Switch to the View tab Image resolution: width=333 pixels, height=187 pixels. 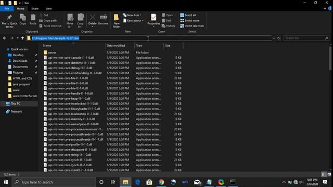pyautogui.click(x=48, y=8)
